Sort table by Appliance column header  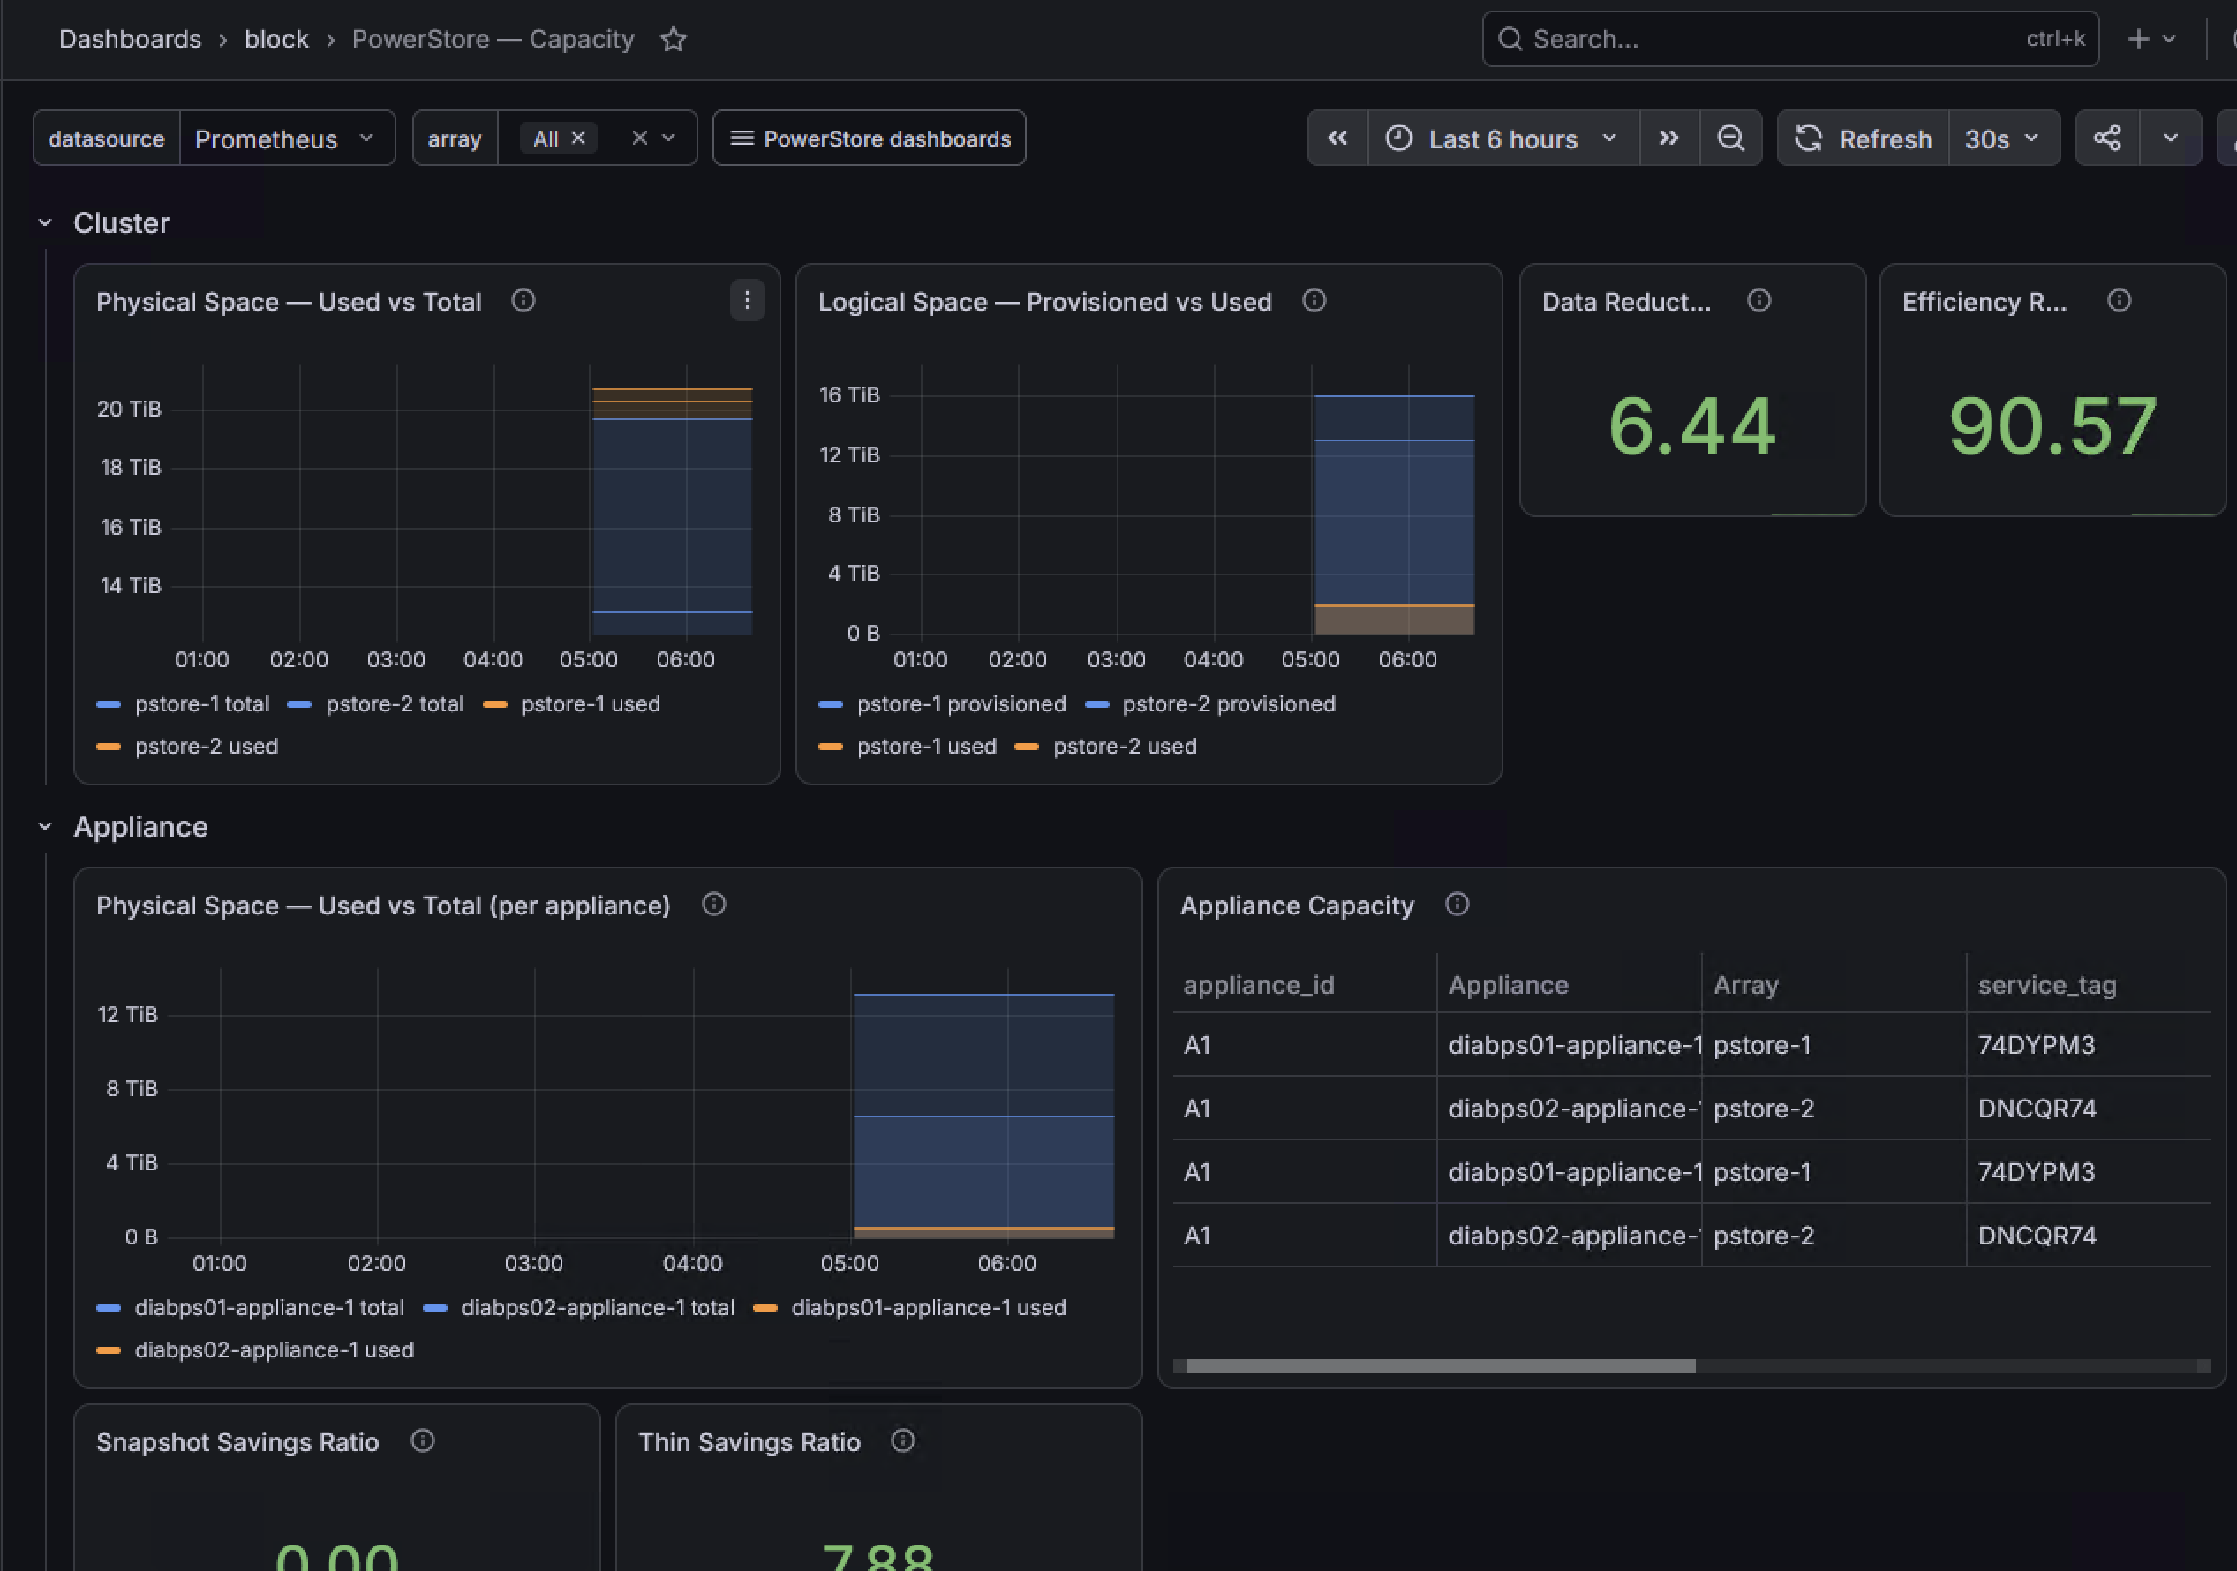coord(1508,986)
